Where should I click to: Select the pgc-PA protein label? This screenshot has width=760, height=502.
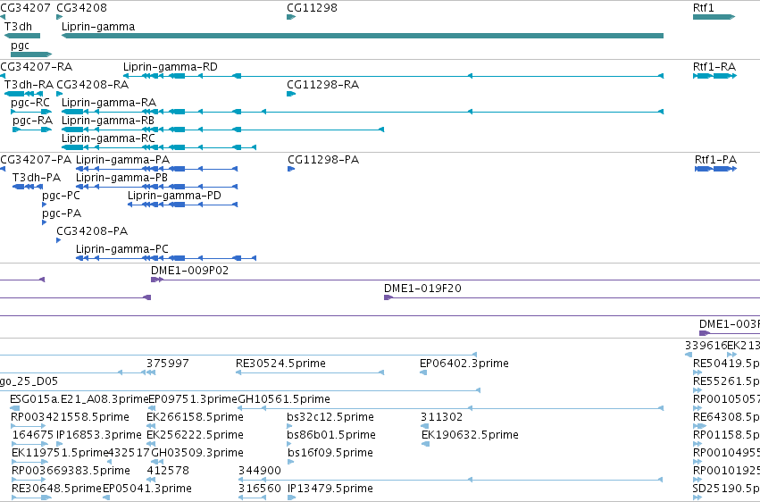pos(62,213)
